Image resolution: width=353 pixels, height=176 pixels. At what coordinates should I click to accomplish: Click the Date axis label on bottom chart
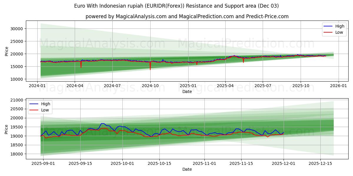point(187,169)
